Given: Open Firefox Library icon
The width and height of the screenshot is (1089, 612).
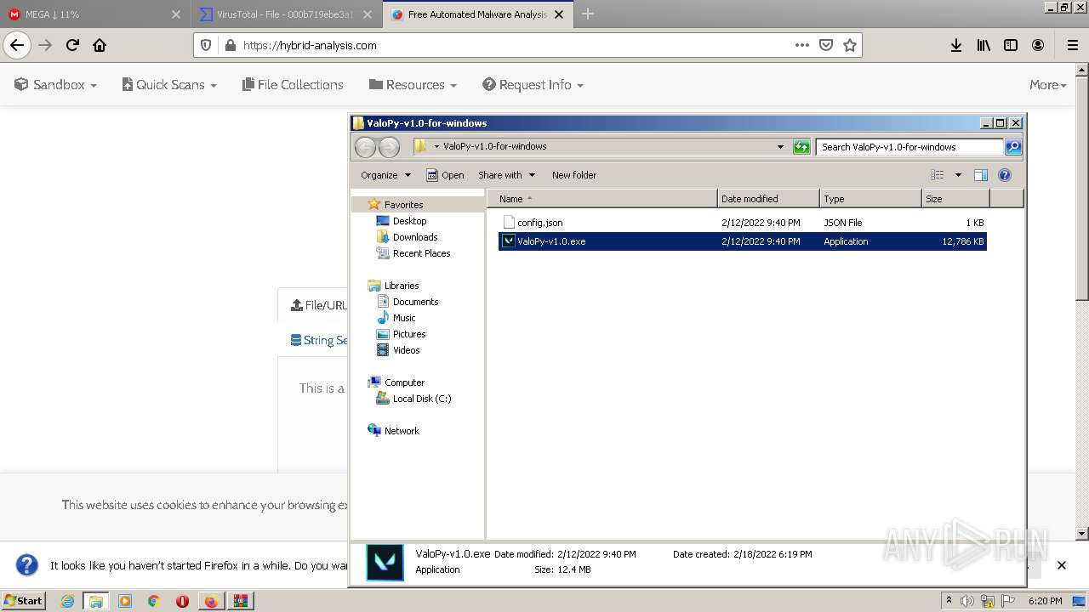Looking at the screenshot, I should click(984, 46).
